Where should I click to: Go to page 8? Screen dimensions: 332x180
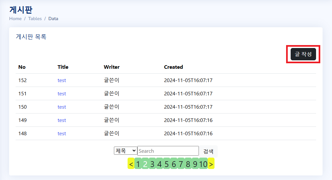(x=188, y=163)
